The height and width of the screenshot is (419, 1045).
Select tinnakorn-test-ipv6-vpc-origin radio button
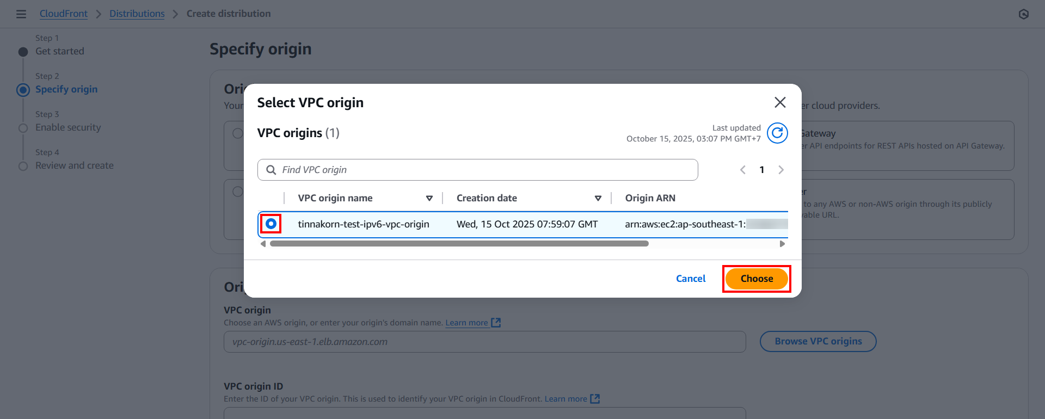click(x=271, y=224)
